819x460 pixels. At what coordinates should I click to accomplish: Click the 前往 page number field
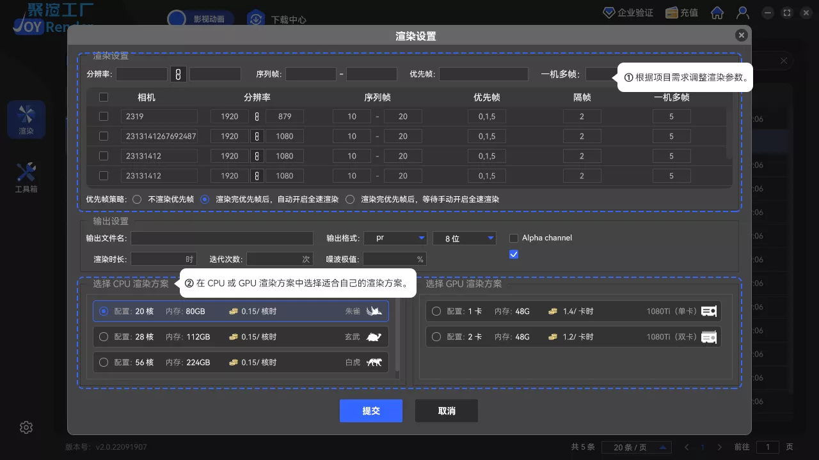coord(768,447)
